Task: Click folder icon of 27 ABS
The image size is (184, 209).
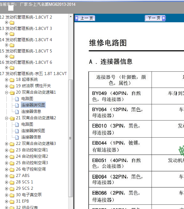Action: click(12, 176)
